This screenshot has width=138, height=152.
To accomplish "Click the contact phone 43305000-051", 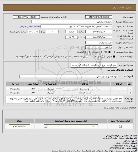I will point(117,148).
